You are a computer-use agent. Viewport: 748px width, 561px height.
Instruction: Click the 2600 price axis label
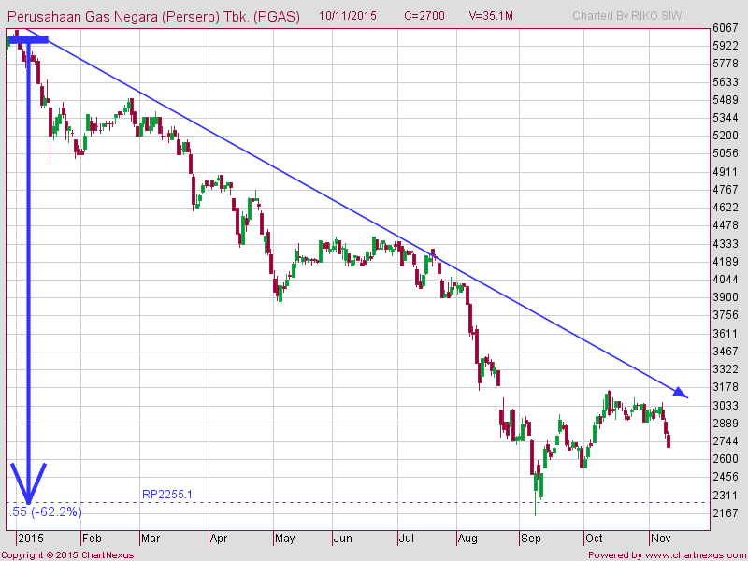pyautogui.click(x=726, y=459)
